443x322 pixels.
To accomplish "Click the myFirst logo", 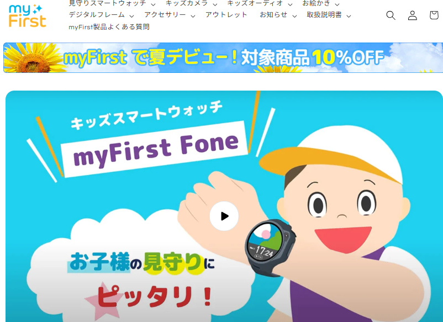I will [28, 15].
